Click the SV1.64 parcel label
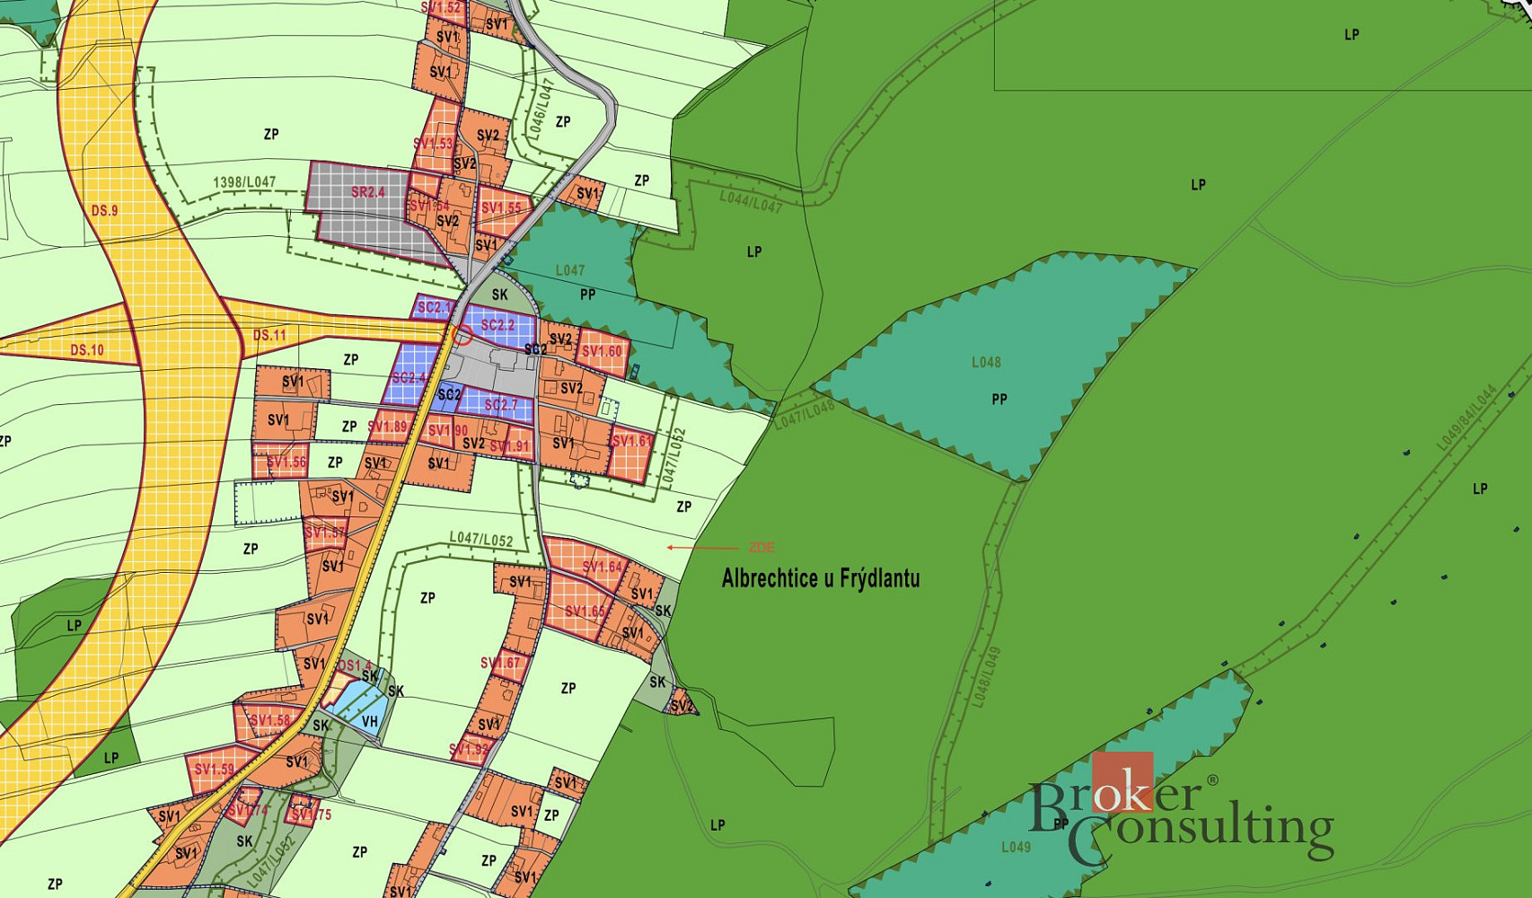The image size is (1532, 898). pyautogui.click(x=603, y=567)
